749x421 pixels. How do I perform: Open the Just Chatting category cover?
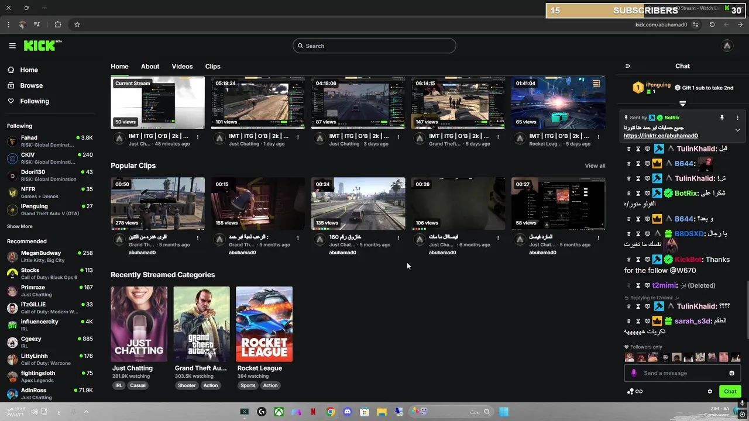click(139, 324)
